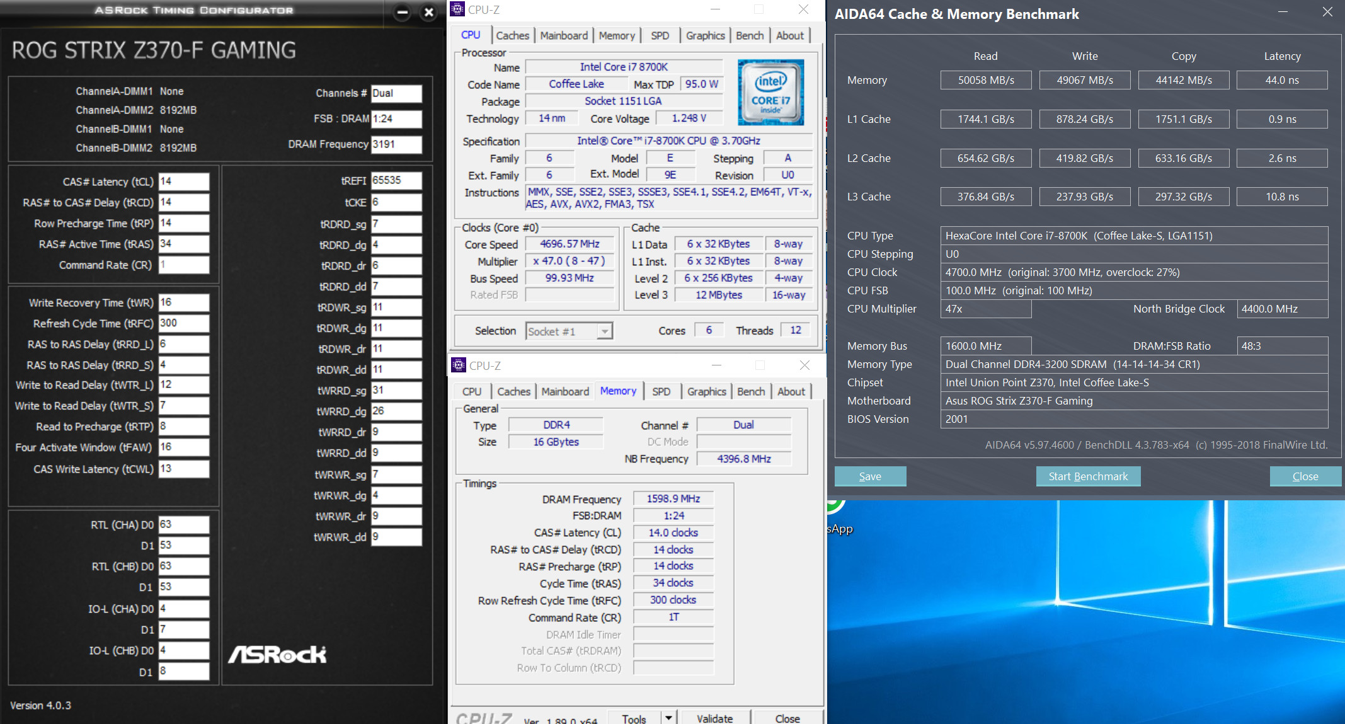Viewport: 1345px width, 724px height.
Task: Switch to the Mainboard tab in top CPU-Z
Action: pyautogui.click(x=564, y=36)
